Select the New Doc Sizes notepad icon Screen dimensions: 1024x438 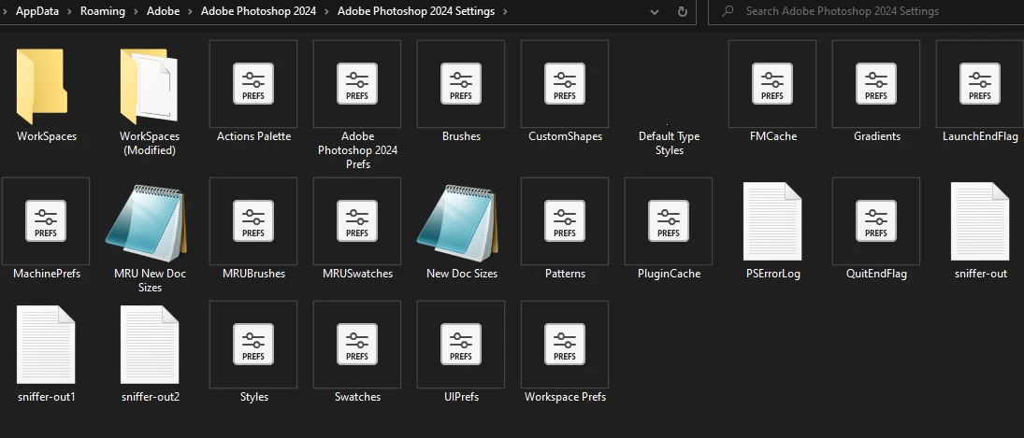[458, 223]
